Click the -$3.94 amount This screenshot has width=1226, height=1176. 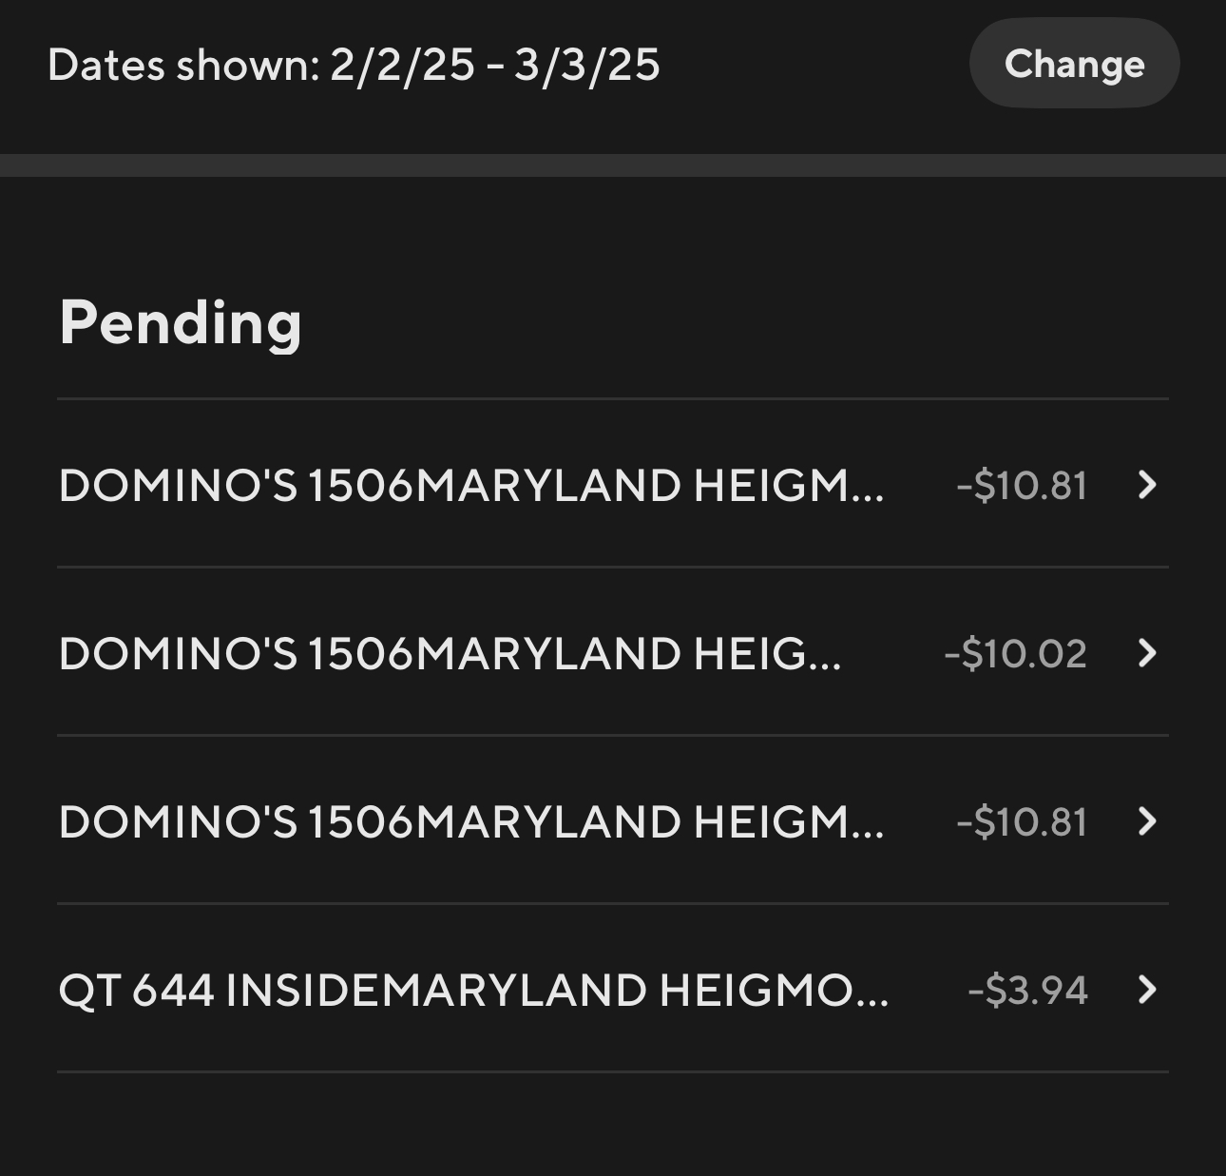point(1027,990)
